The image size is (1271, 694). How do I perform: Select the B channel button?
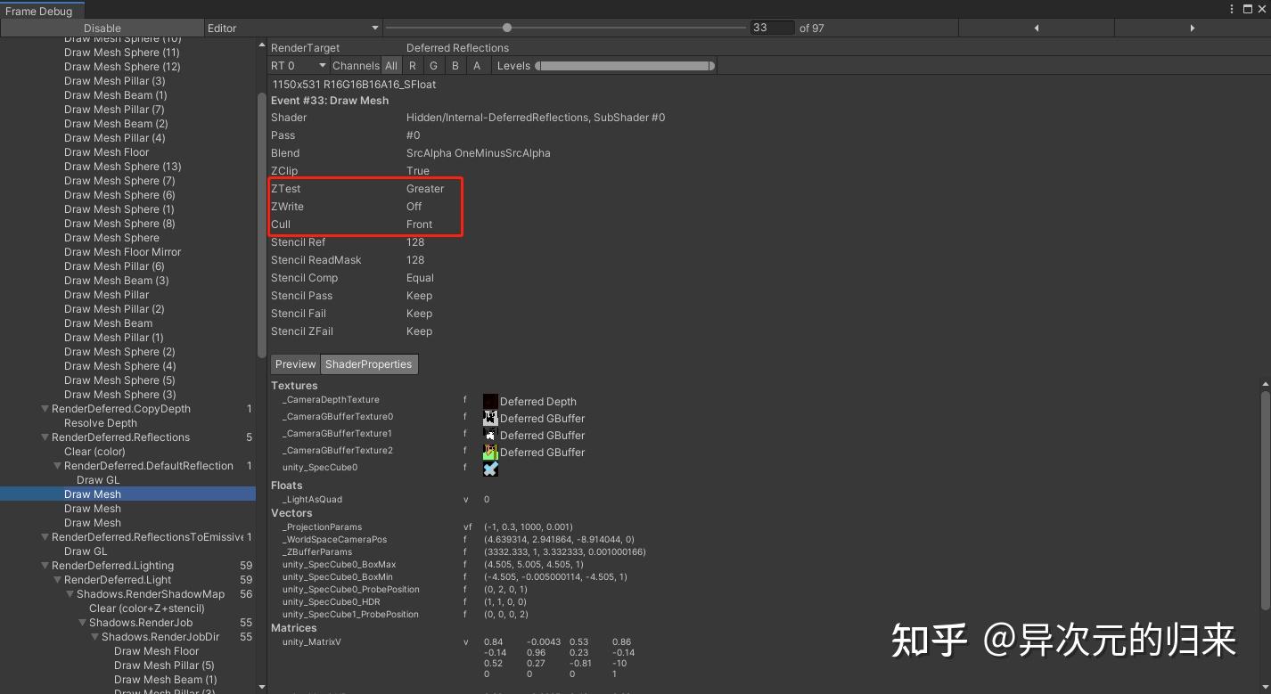(455, 65)
